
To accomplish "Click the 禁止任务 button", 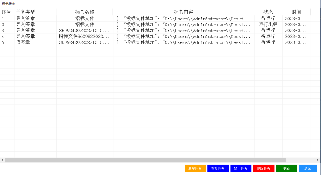I will [x=241, y=168].
